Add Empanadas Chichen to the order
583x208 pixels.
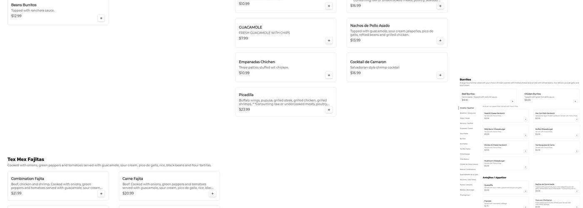tap(329, 75)
